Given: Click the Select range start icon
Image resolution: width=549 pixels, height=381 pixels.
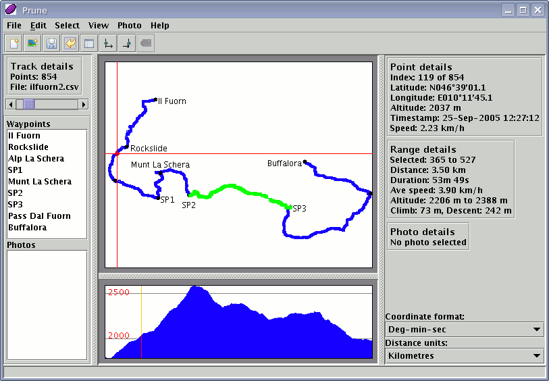Looking at the screenshot, I should tap(107, 44).
